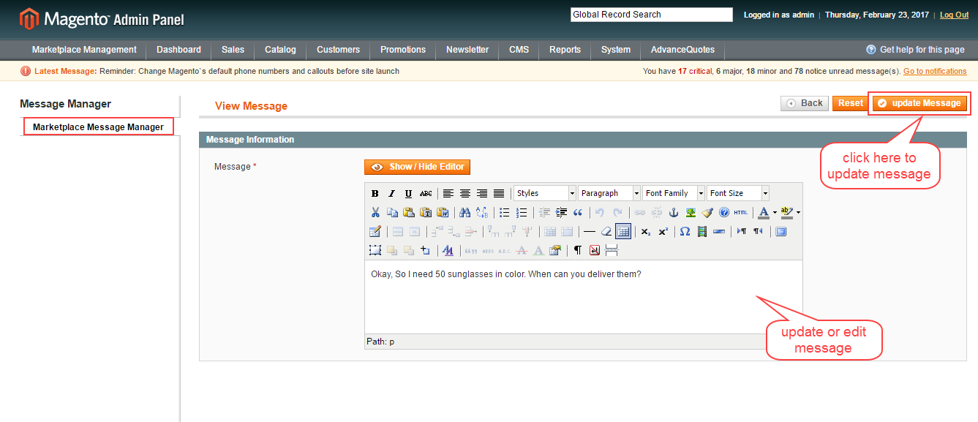Center align the text
Screen dimensions: 978x422
[x=465, y=193]
